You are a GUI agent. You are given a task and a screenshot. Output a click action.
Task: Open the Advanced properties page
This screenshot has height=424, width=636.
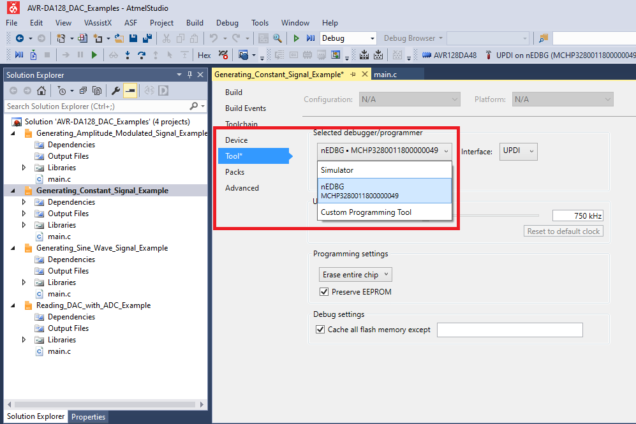click(x=242, y=187)
